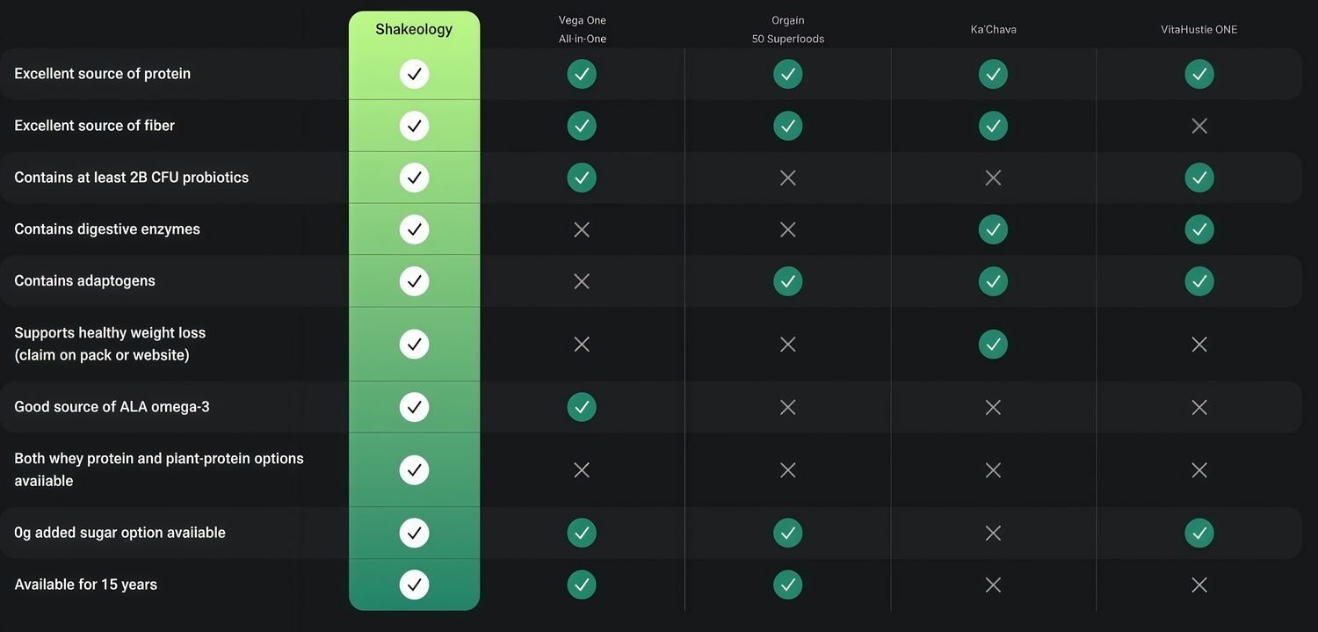
Task: Select the Vega One All-in-One header
Action: tap(583, 29)
